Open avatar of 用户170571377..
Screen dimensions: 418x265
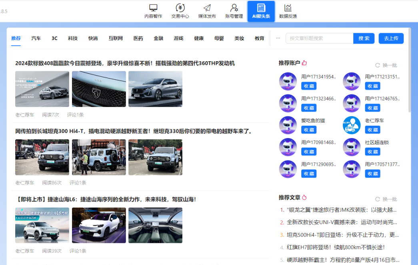point(352,169)
